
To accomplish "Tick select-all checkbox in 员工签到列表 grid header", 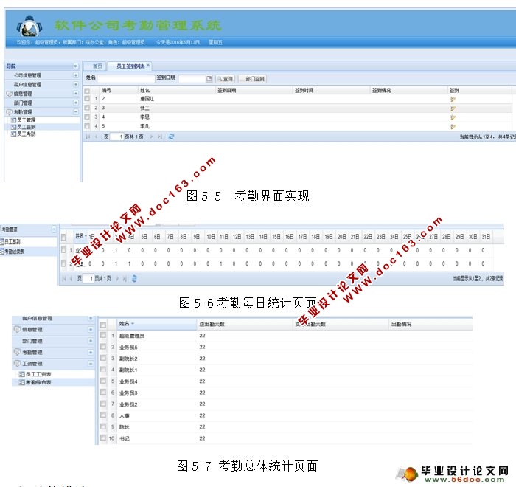I will click(x=87, y=91).
